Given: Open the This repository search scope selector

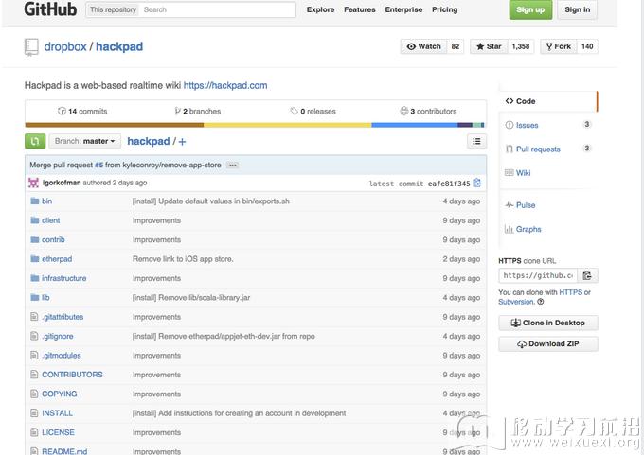Looking at the screenshot, I should pos(113,9).
